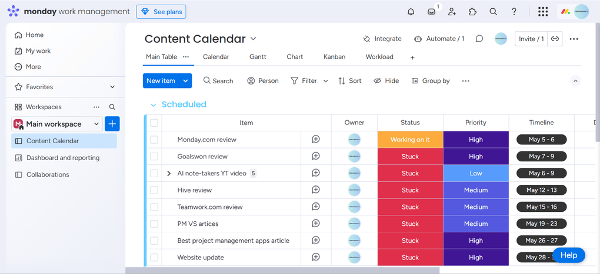Switch to the Workload tab
The width and height of the screenshot is (600, 274).
coord(379,57)
